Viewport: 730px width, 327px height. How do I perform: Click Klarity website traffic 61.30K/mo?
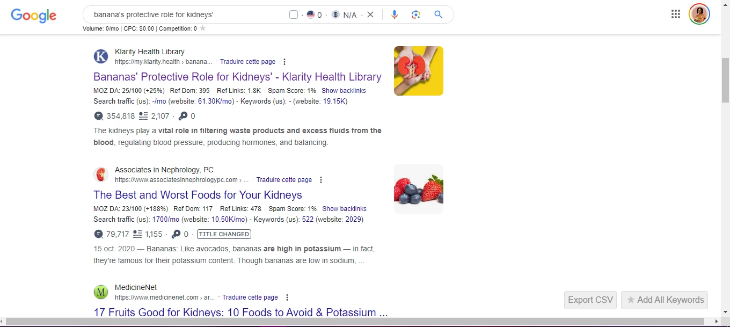(x=216, y=101)
